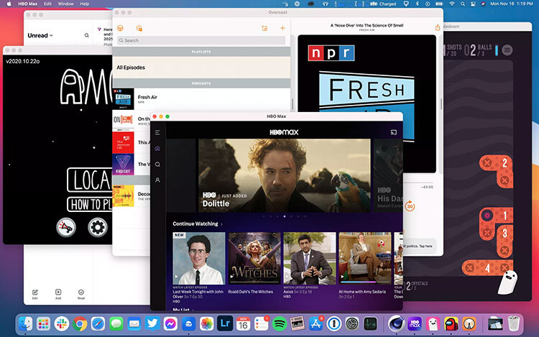This screenshot has width=539, height=337.
Task: Click the date and time in menu bar
Action: tap(512, 4)
